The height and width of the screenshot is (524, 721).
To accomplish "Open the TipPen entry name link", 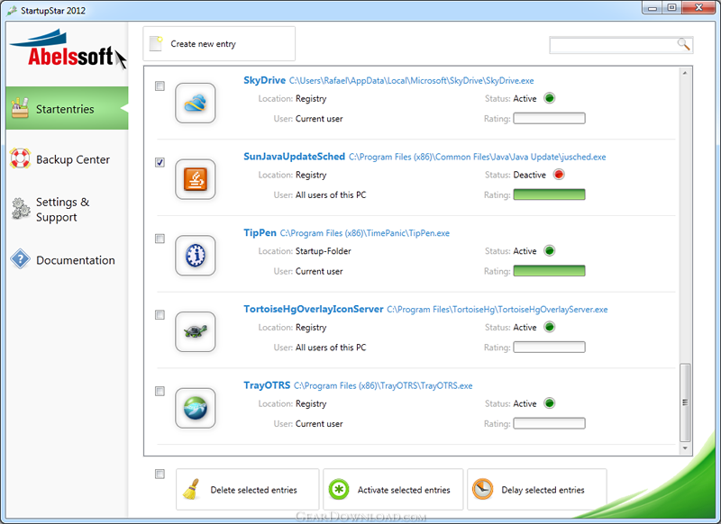I will click(260, 232).
